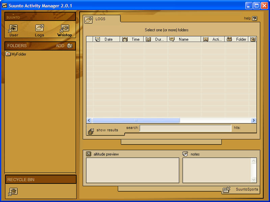Screen dimensions: 270x202
Task: Sort logs by Date column header
Action: (108, 39)
